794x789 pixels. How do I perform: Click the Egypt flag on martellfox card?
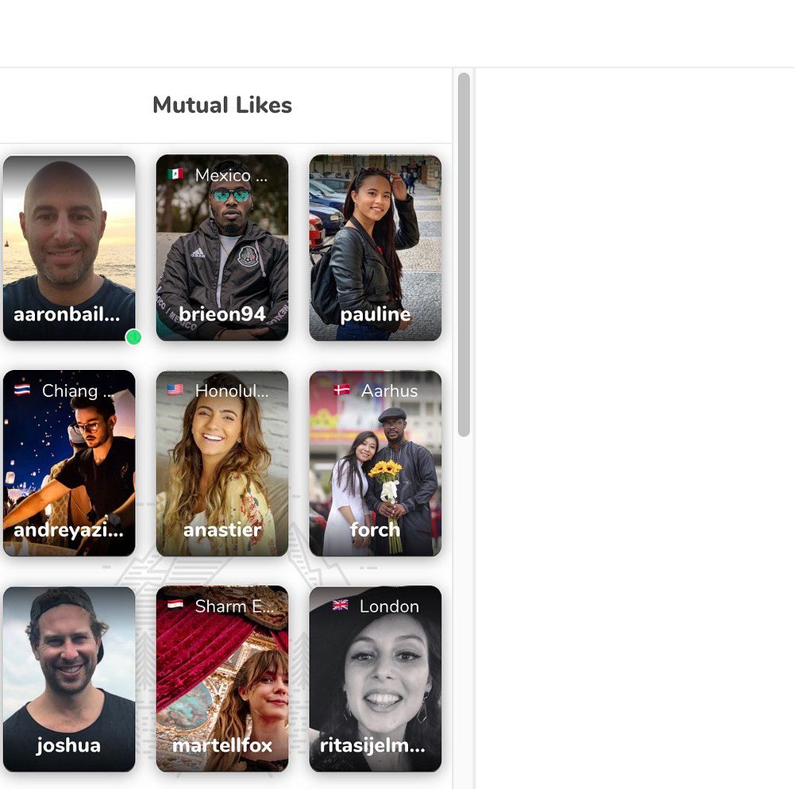[x=175, y=605]
